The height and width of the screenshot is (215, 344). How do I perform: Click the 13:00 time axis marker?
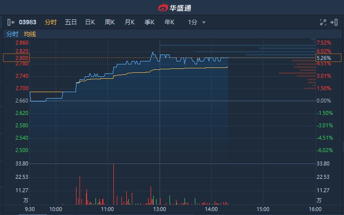click(160, 210)
